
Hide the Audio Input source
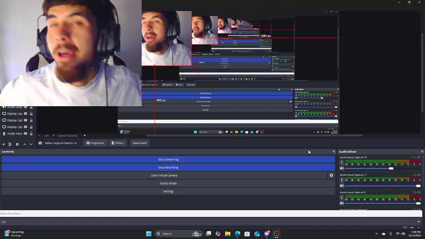(x=25, y=133)
